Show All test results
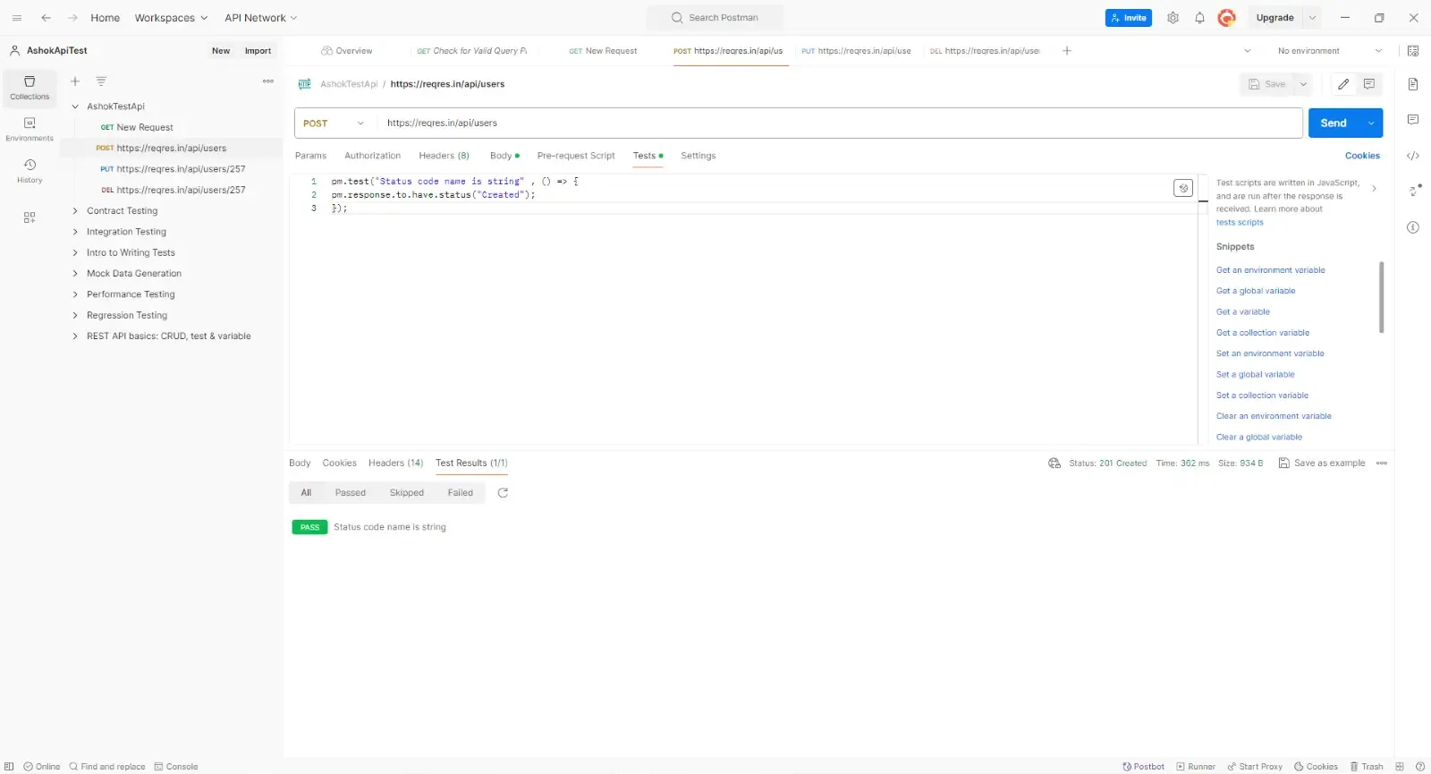1431x774 pixels. (306, 493)
